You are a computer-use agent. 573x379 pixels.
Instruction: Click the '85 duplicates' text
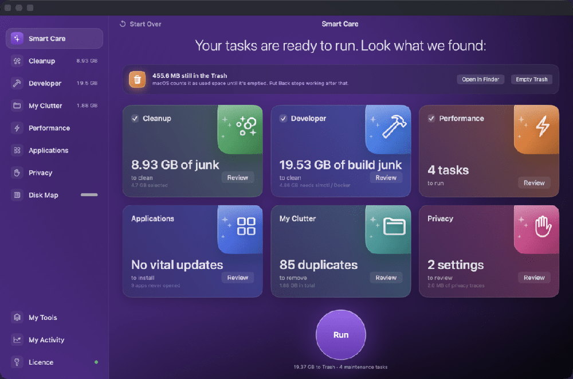(318, 264)
